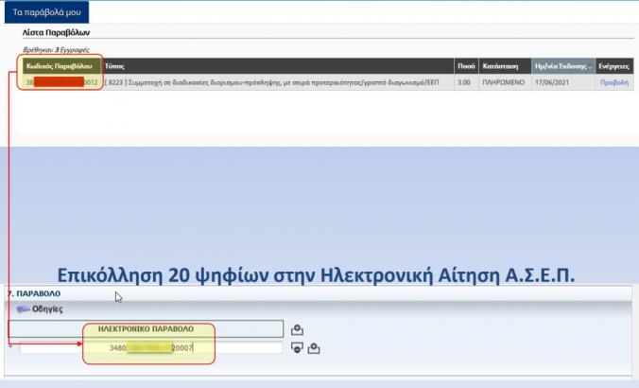The height and width of the screenshot is (388, 639).
Task: Open the Οδηγίες instructions label
Action: [47, 309]
